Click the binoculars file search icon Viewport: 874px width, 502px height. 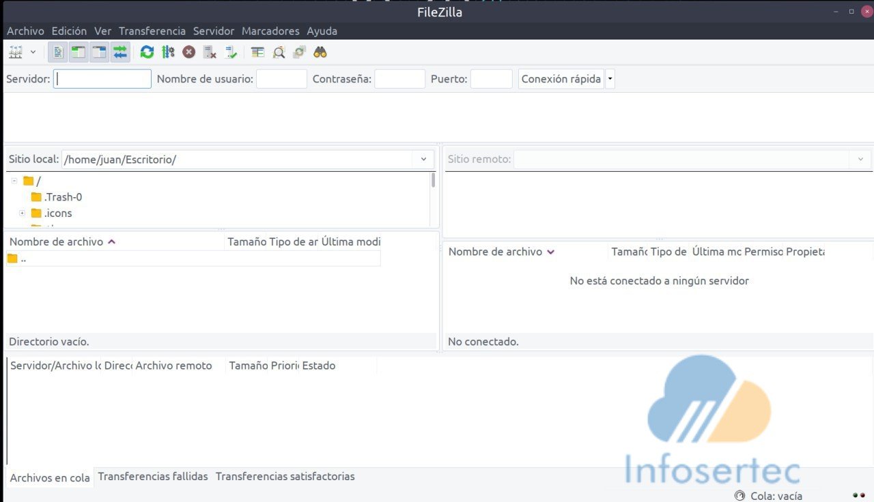320,52
